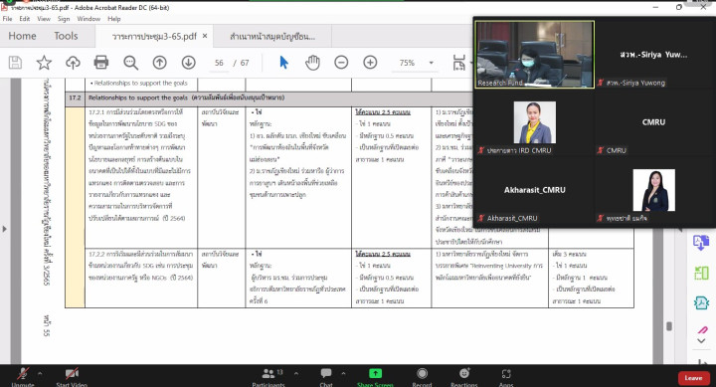
Task: Click the Record button
Action: pyautogui.click(x=422, y=377)
